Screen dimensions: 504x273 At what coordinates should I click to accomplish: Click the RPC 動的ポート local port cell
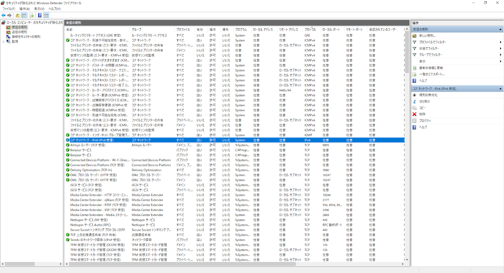332,225
